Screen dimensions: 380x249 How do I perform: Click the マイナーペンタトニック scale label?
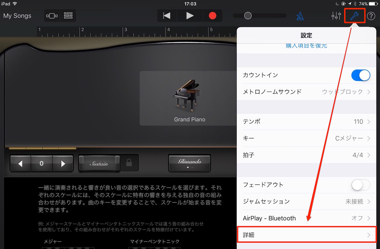(x=155, y=242)
